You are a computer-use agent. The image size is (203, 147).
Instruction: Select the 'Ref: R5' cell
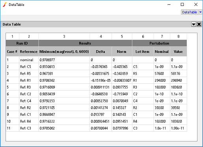29,73
